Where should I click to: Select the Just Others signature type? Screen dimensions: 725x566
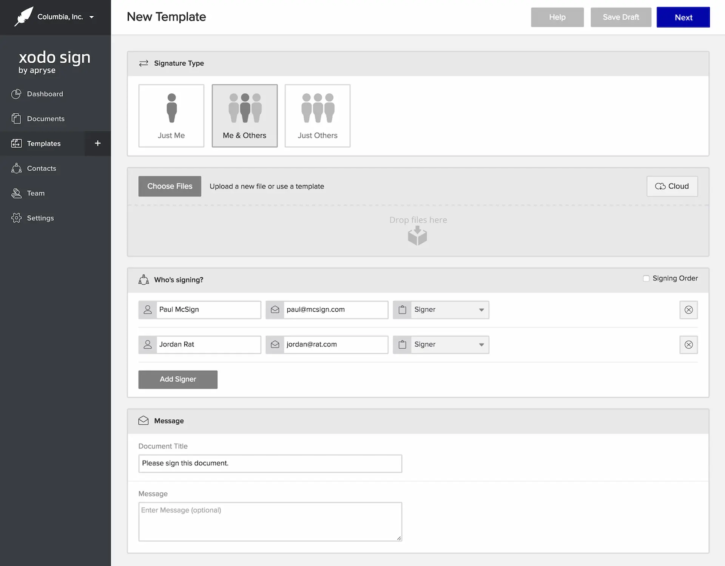pos(318,116)
